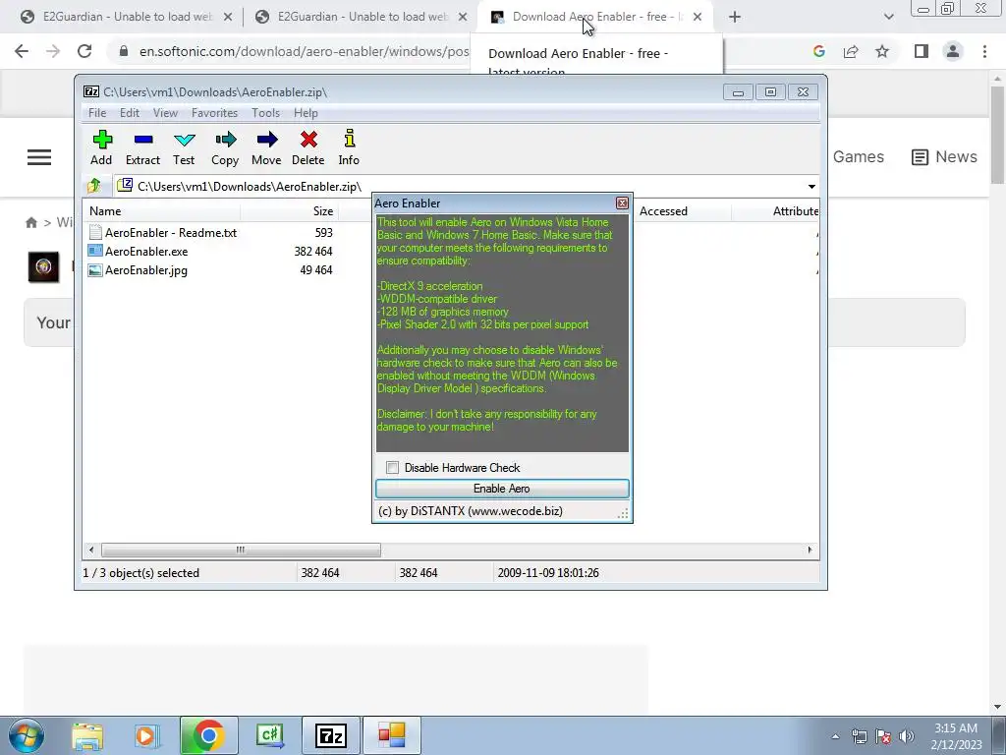1006x755 pixels.
Task: Go back in Chrome
Action: click(22, 51)
